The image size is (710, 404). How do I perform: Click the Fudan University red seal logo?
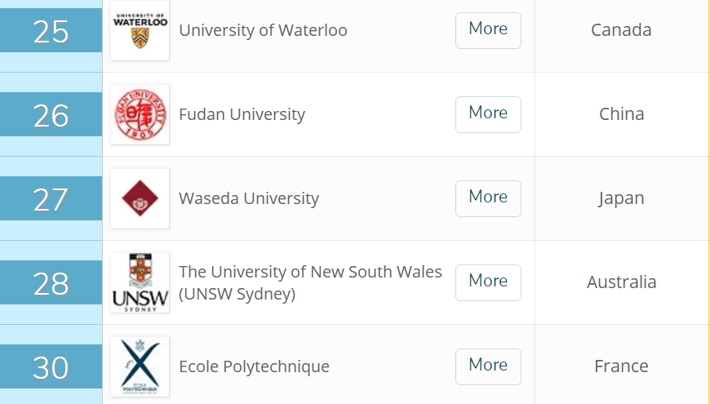[140, 114]
